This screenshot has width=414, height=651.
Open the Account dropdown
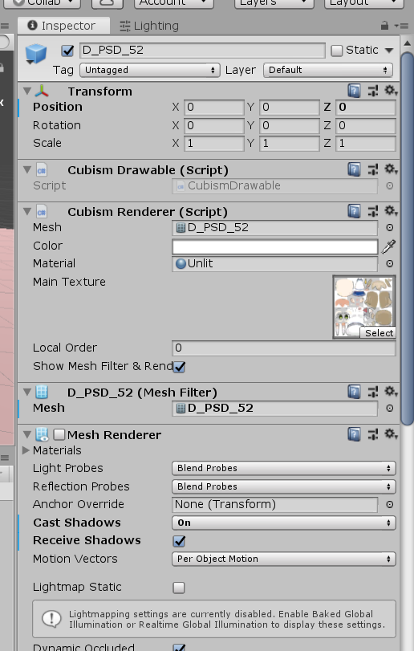coord(174,3)
